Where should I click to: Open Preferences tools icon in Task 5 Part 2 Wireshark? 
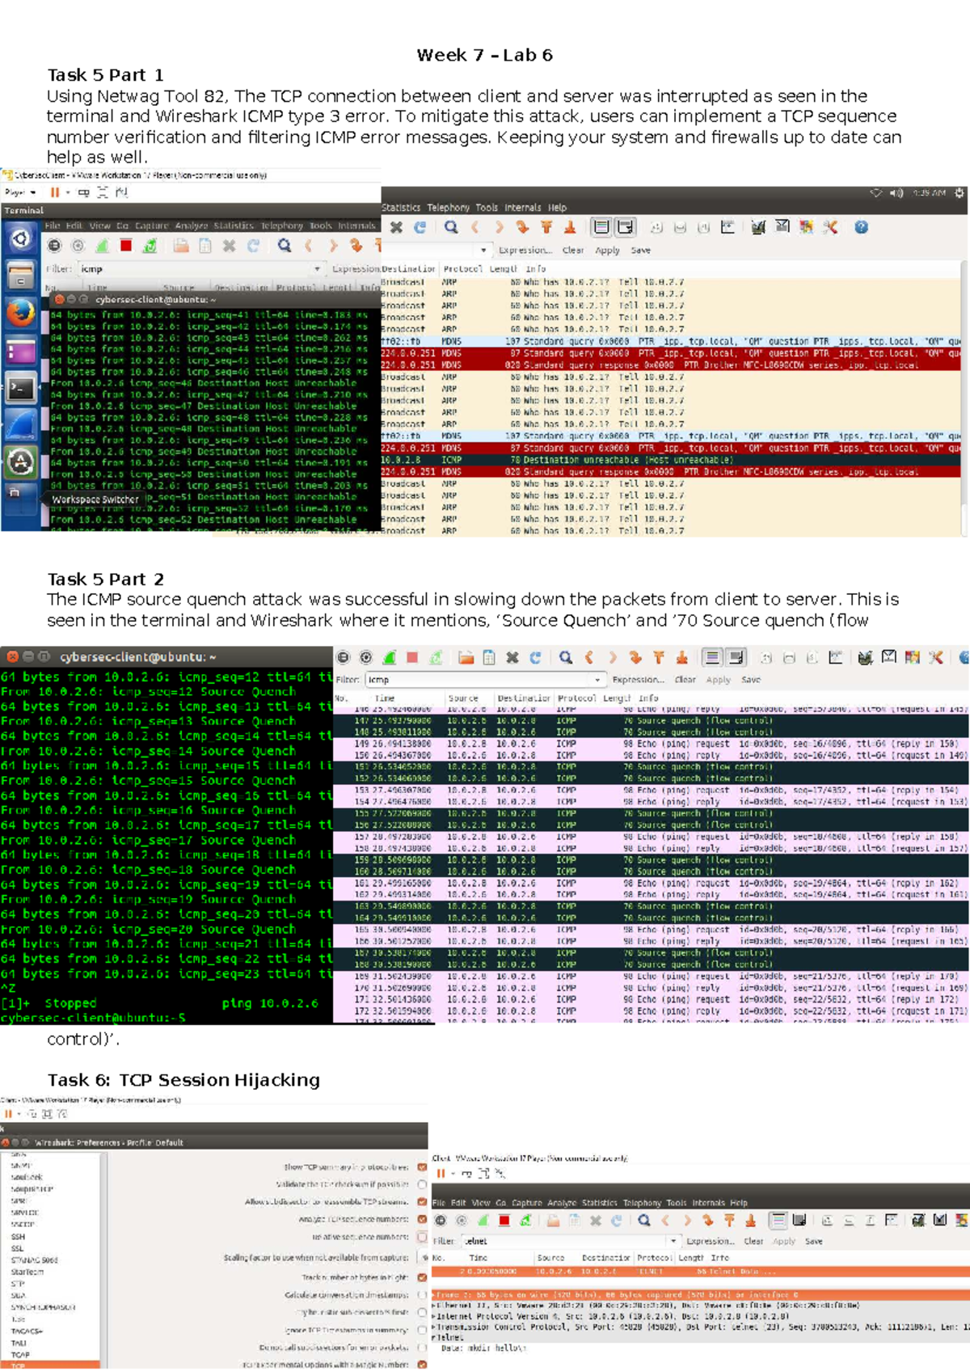point(935,658)
